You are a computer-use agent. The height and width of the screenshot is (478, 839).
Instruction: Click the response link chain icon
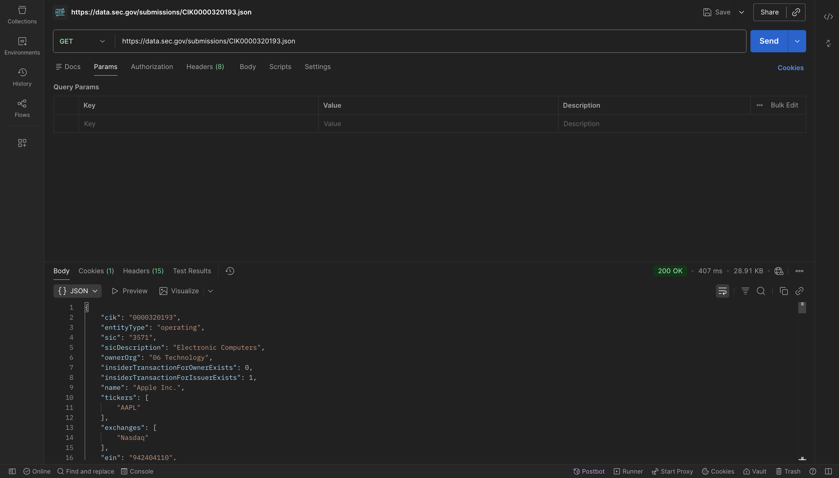pos(799,291)
